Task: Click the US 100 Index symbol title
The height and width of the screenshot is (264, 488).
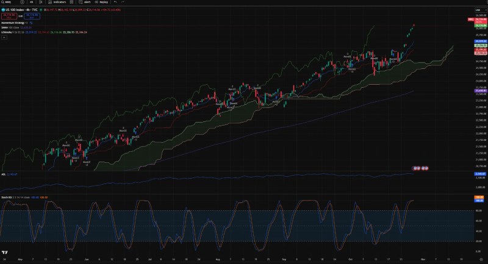Action: (x=21, y=10)
